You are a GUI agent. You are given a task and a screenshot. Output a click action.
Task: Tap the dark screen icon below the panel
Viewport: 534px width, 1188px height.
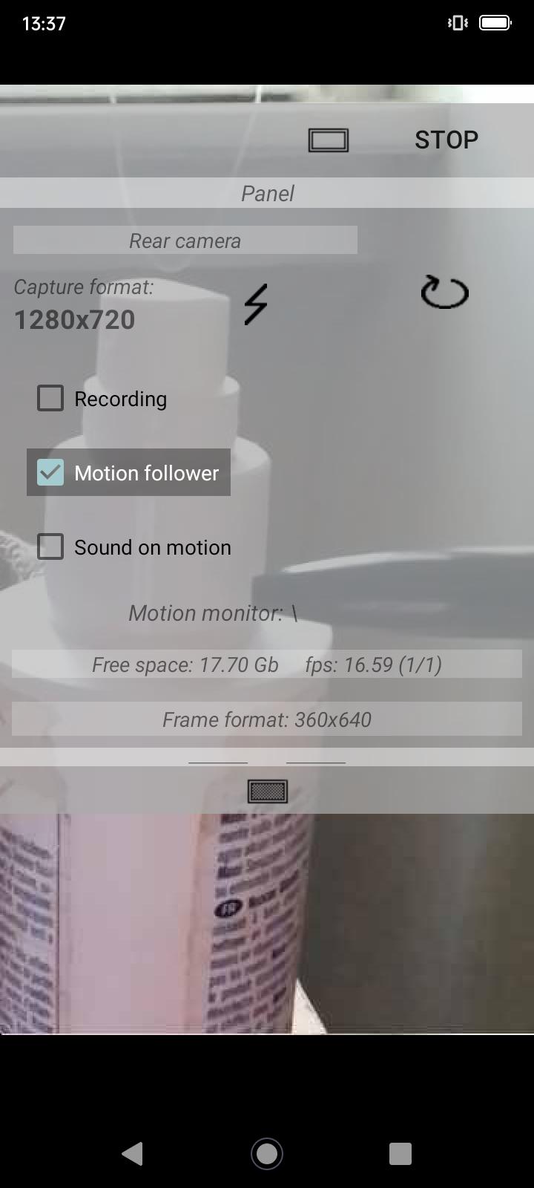tap(268, 792)
